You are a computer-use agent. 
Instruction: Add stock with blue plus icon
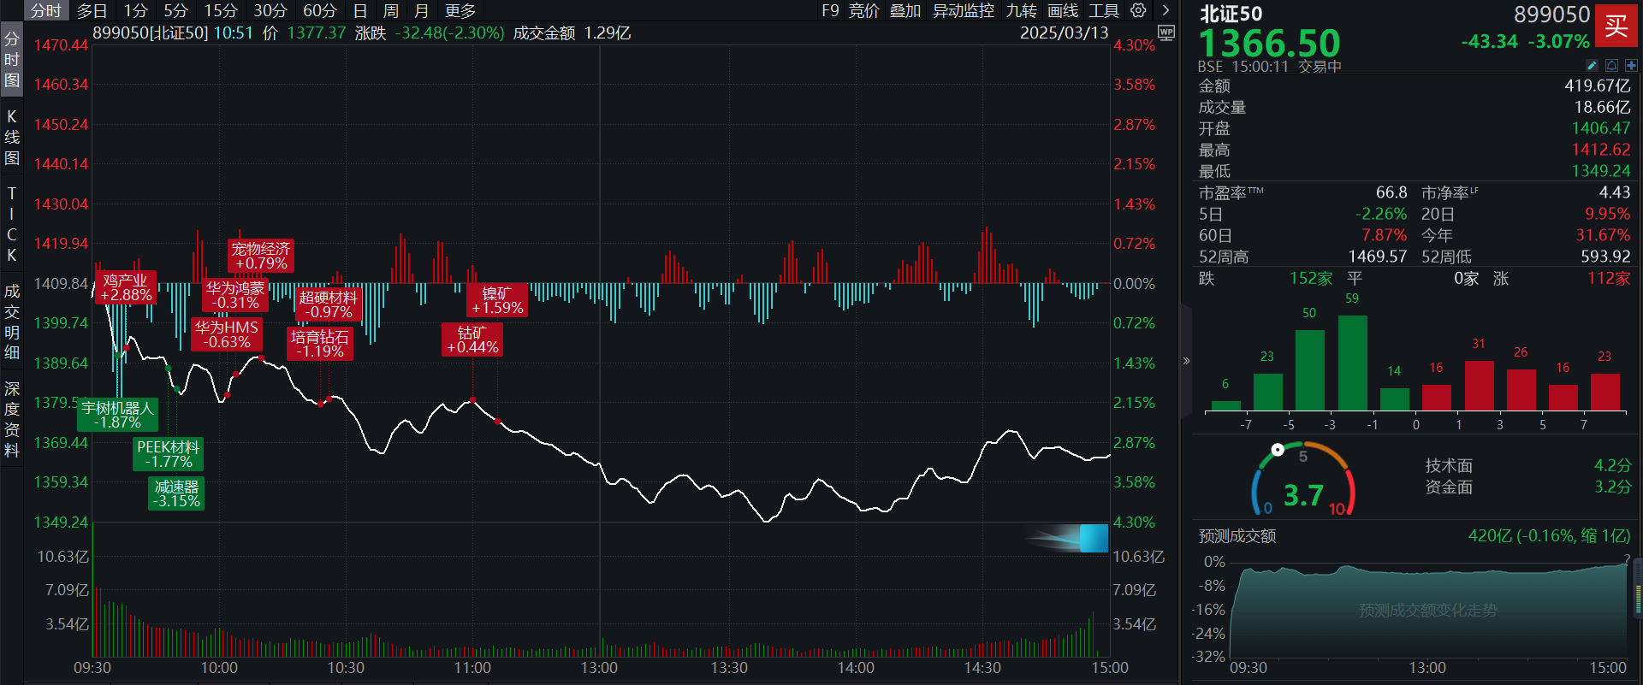coord(1631,65)
